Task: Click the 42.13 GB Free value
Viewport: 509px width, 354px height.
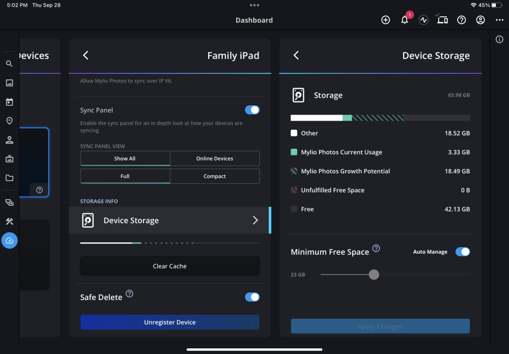Action: [x=457, y=209]
